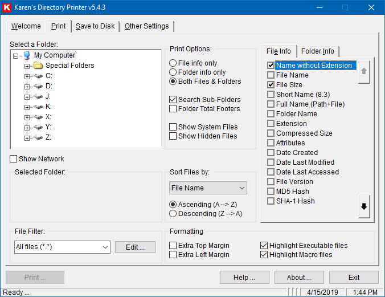The height and width of the screenshot is (297, 385).
Task: Move item up with the up arrow button
Action: click(364, 72)
